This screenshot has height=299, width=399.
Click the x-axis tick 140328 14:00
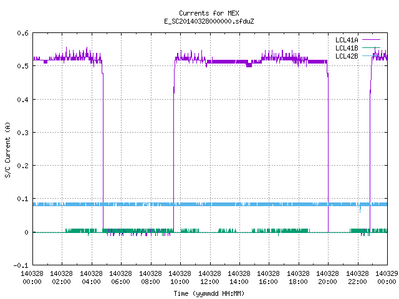pos(239,277)
